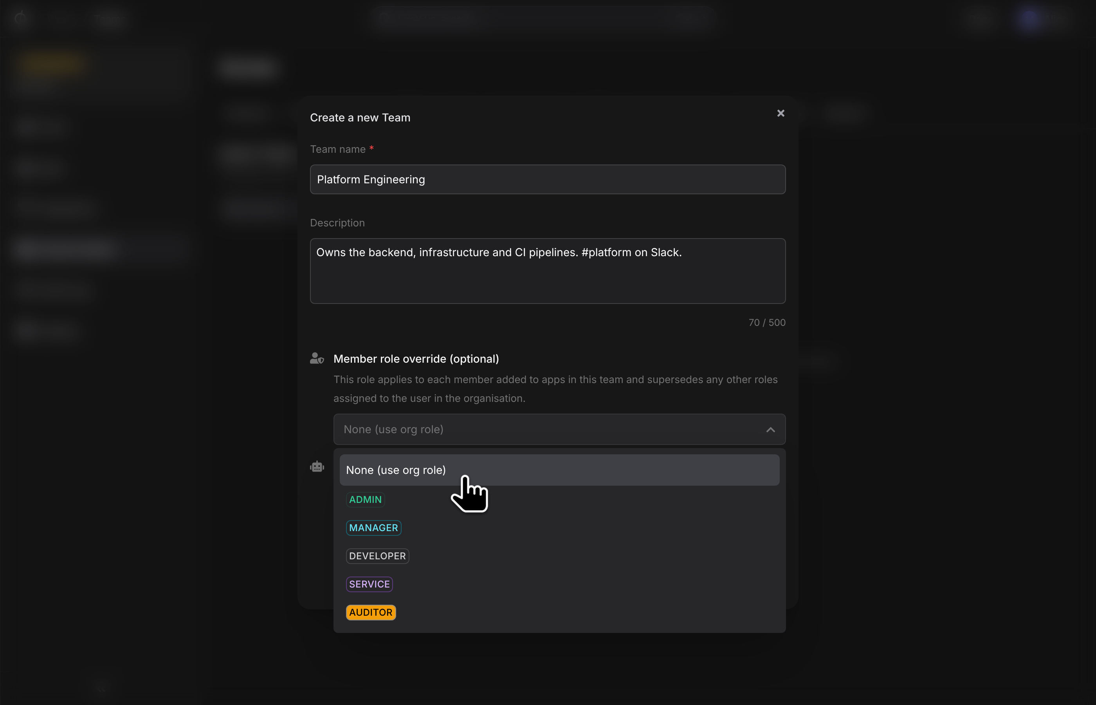The width and height of the screenshot is (1096, 705).
Task: Select the ADMIN role option
Action: 365,499
